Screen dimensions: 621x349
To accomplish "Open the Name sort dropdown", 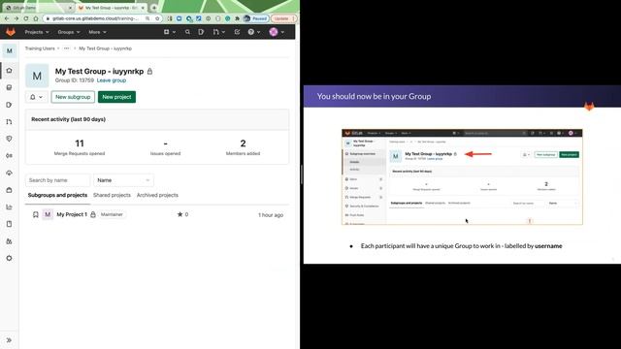I will (x=123, y=180).
